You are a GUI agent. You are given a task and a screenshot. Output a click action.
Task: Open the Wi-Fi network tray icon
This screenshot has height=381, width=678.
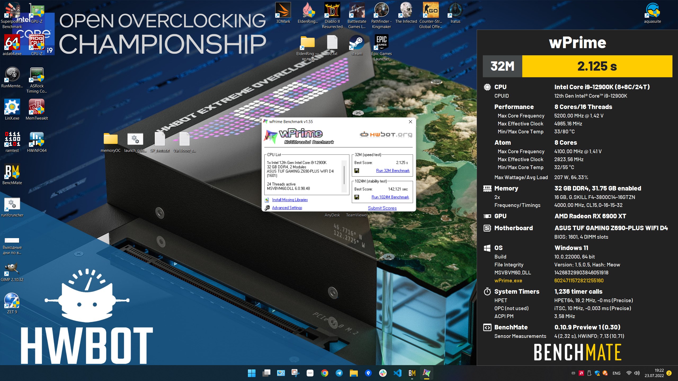[629, 373]
